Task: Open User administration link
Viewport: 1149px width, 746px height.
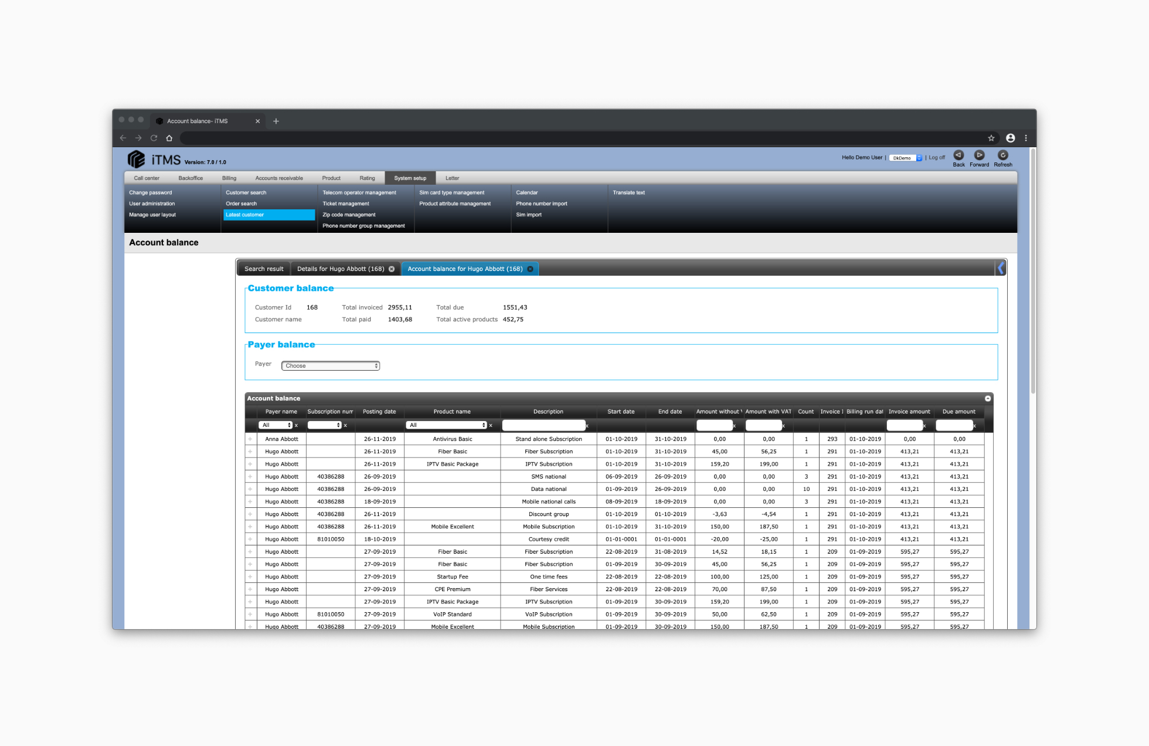Action: coord(152,204)
